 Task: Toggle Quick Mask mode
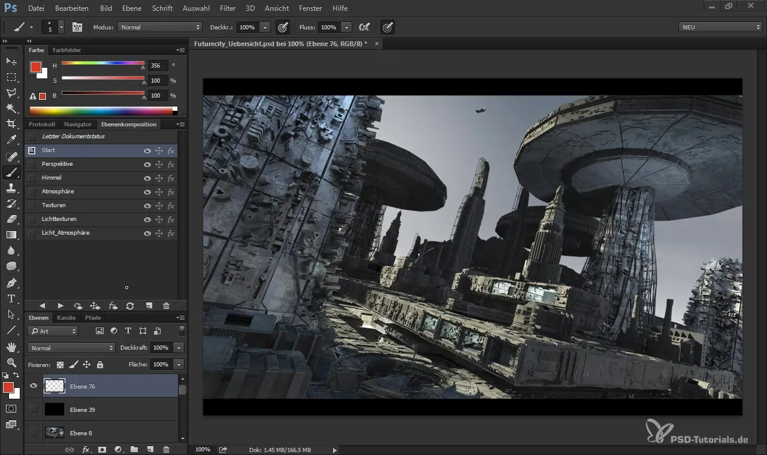(11, 408)
